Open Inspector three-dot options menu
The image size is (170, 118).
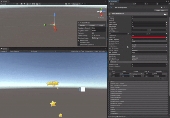pos(169,1)
